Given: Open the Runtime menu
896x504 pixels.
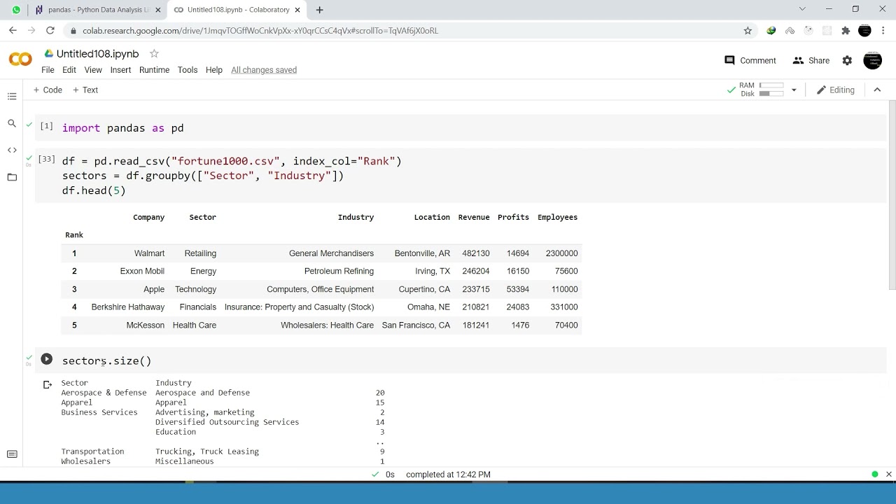Looking at the screenshot, I should (x=154, y=70).
